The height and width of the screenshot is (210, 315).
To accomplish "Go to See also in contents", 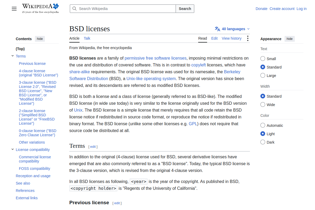I will click(23, 183).
